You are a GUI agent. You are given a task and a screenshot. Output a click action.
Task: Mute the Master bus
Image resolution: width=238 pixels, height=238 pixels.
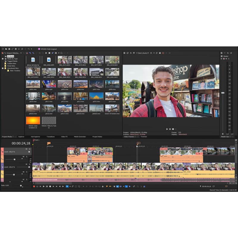[226, 59]
